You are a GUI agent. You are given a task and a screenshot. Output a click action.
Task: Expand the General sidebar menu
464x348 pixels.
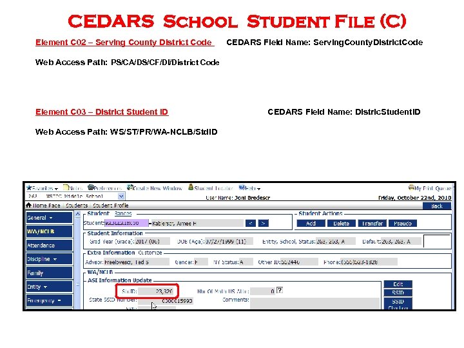49,218
